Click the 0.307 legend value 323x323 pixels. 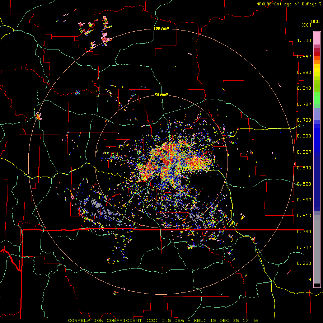coord(304,247)
